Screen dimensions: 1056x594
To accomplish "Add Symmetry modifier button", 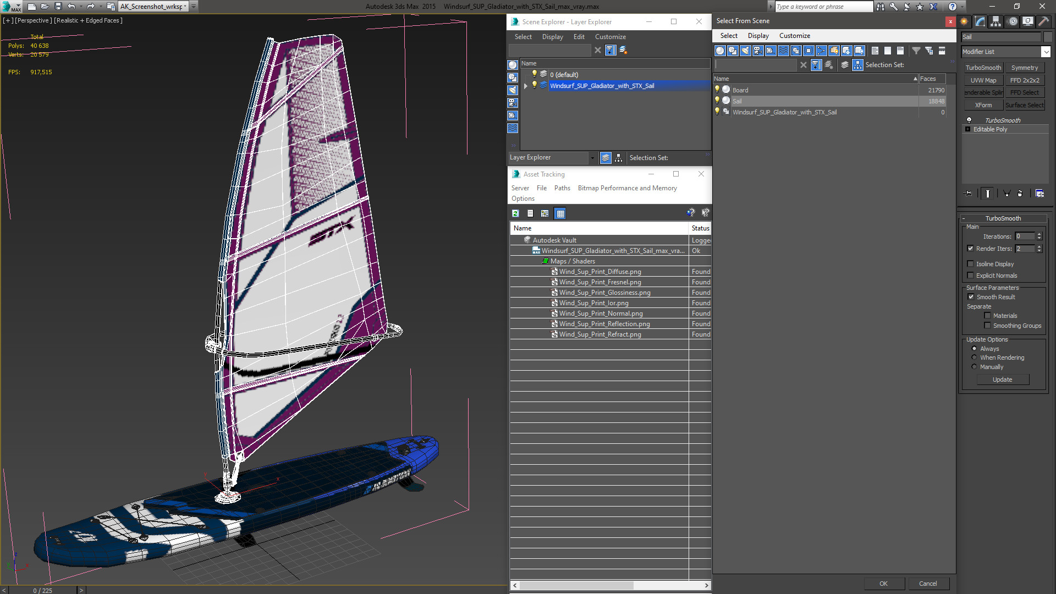I will (x=1025, y=68).
